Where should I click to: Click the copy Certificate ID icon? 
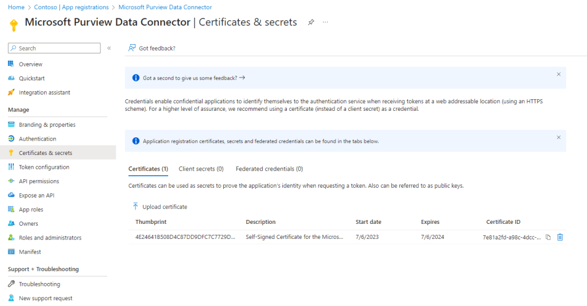click(548, 237)
